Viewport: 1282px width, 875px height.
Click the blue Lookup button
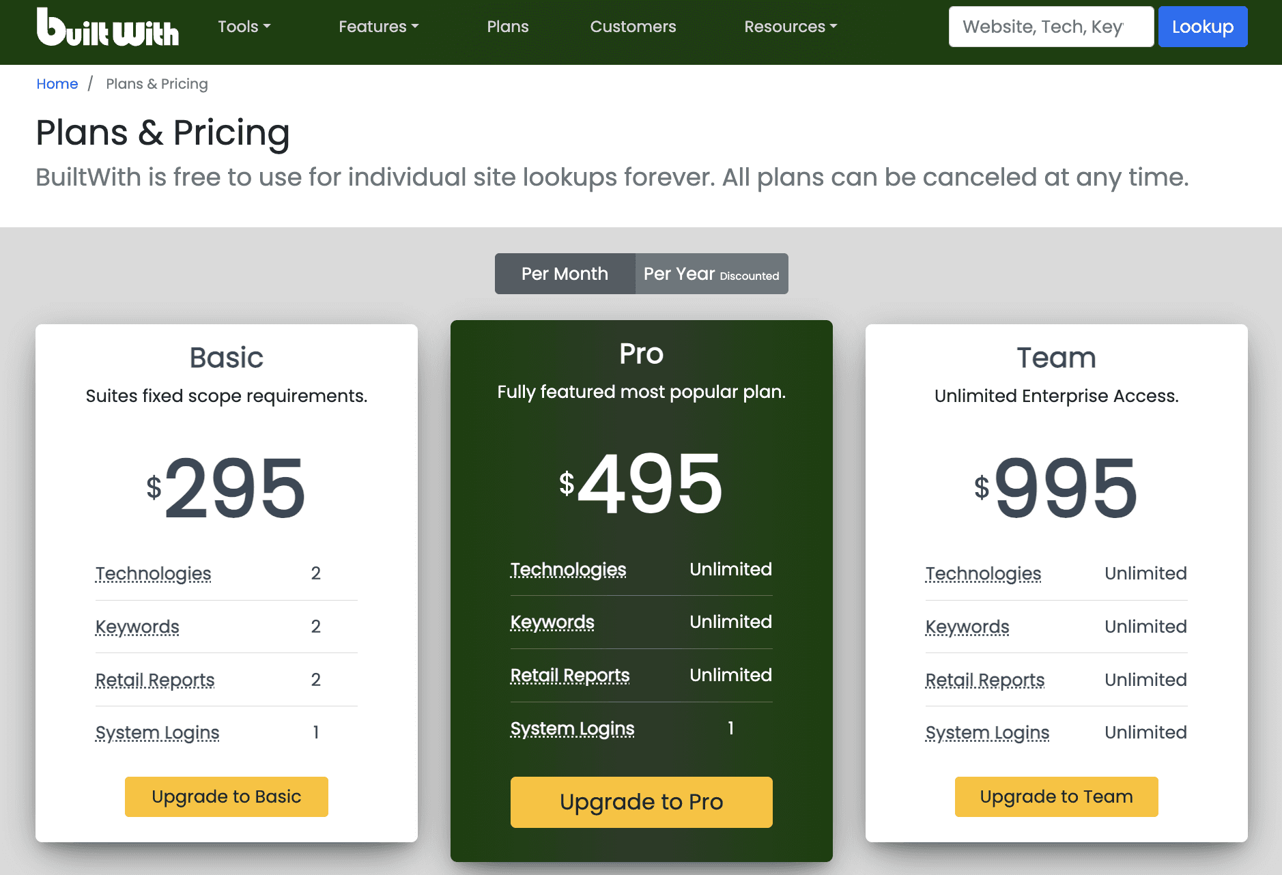[x=1203, y=27]
